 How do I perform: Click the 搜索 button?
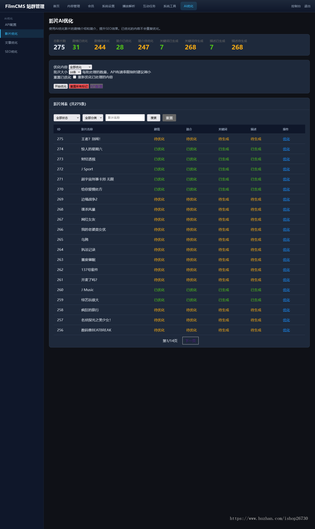click(154, 118)
